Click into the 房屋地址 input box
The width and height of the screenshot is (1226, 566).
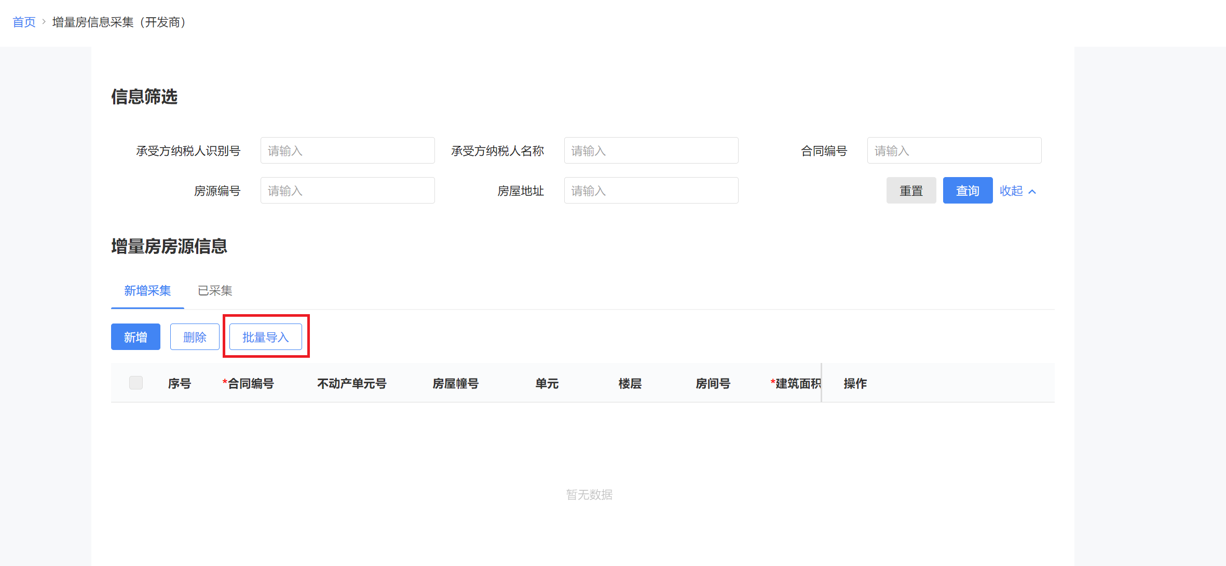coord(651,191)
